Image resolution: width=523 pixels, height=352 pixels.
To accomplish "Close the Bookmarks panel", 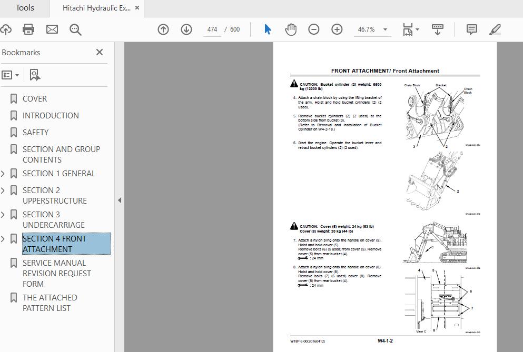I will (x=99, y=52).
